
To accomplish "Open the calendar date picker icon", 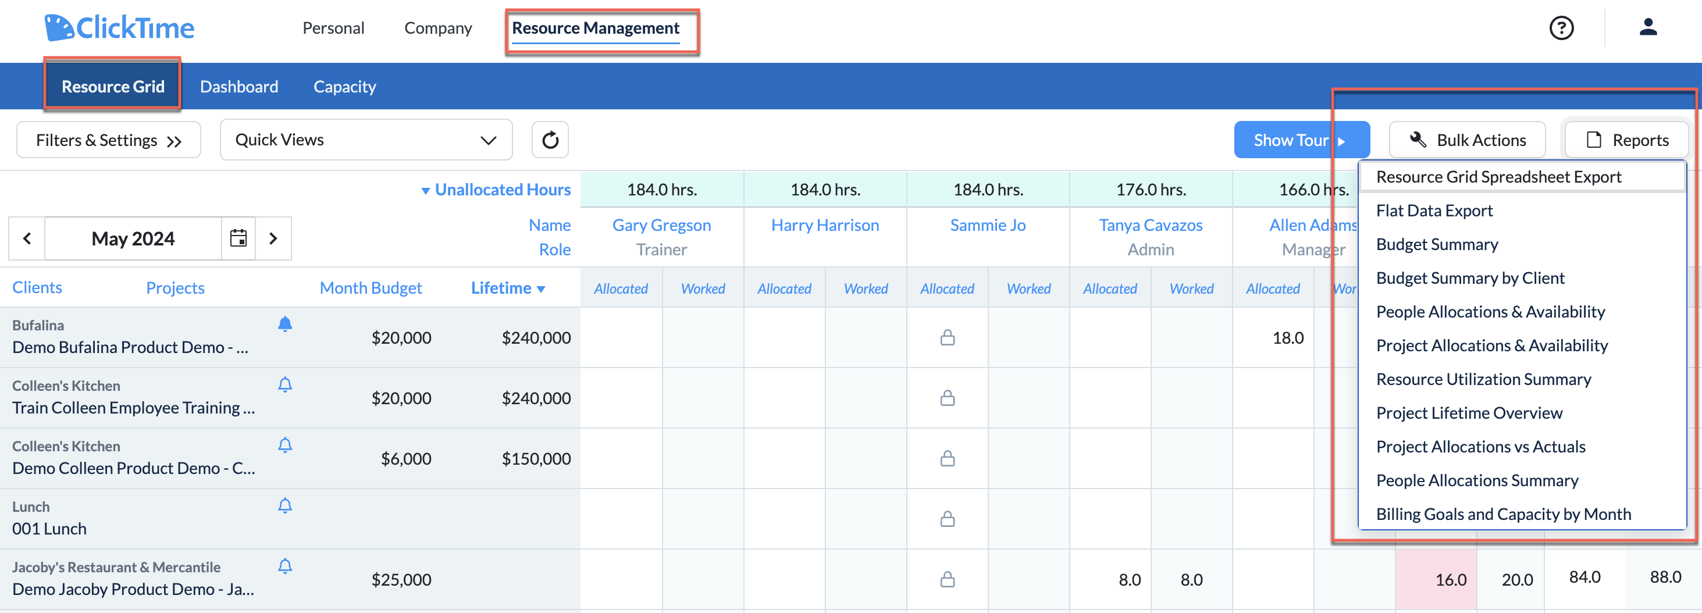I will pos(238,238).
